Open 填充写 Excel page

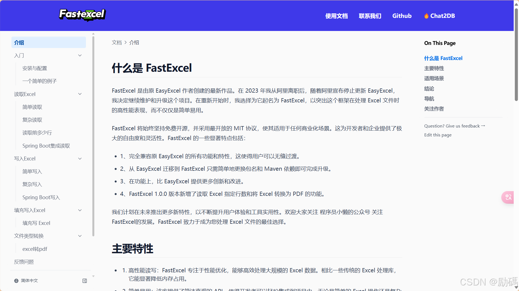click(36, 223)
